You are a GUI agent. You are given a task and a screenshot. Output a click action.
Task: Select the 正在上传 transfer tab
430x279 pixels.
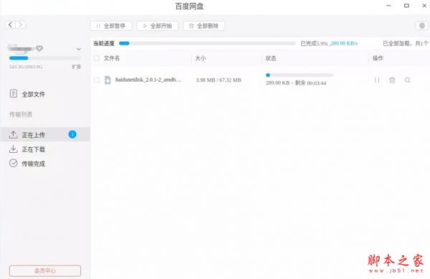45,134
